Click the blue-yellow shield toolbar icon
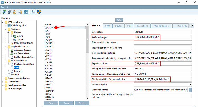Viewport: 198px width, 107px height. click(x=39, y=12)
